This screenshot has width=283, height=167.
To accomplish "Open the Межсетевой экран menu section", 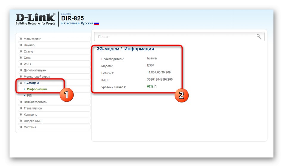I will (x=54, y=76).
